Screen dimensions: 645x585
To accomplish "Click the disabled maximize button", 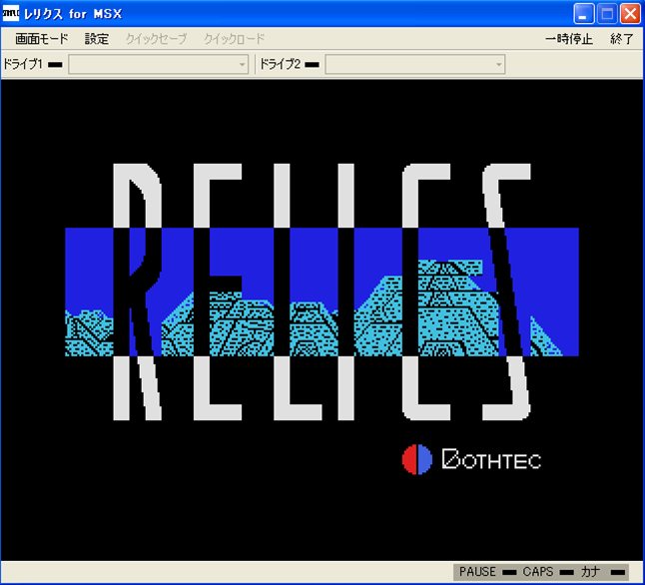I will (607, 14).
